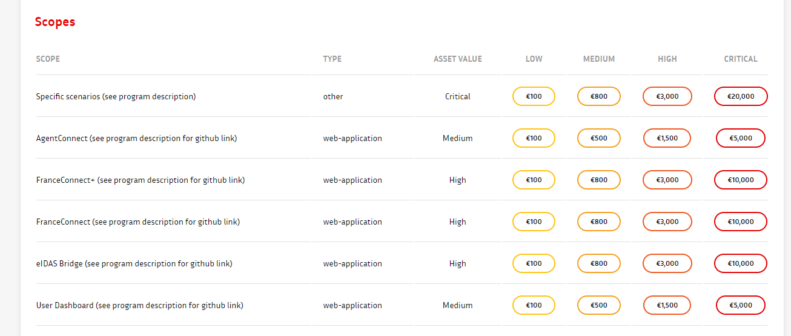The image size is (791, 336).
Task: Click 'Medium' asset value for AgentConnect
Action: 458,138
